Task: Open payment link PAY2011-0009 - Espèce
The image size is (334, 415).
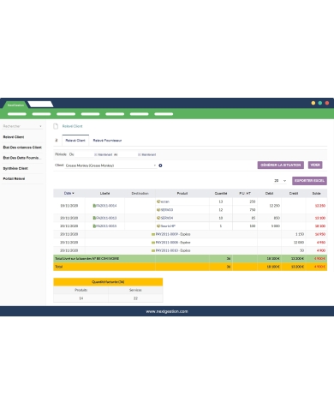Action: point(173,234)
